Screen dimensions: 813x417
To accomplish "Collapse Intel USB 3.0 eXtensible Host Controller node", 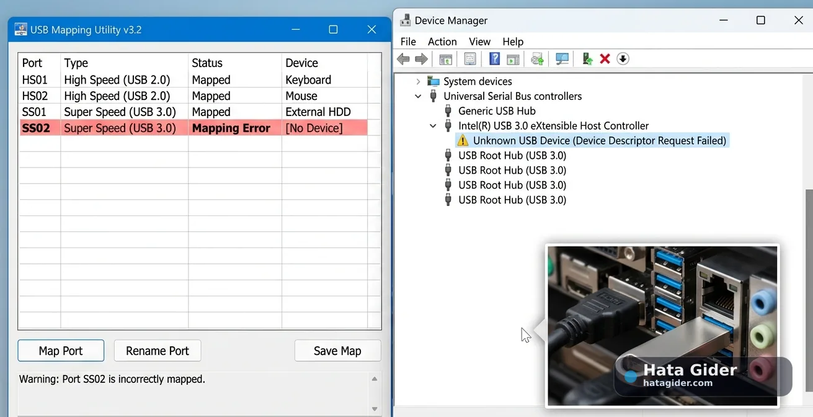I will [433, 126].
